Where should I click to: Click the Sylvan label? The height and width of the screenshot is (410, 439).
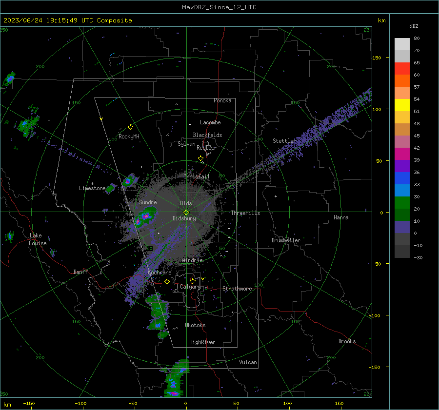pos(186,144)
